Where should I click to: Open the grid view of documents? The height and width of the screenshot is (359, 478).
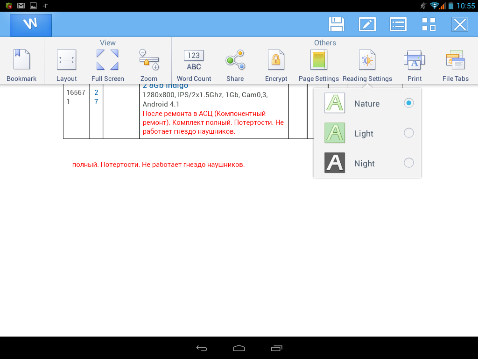pyautogui.click(x=429, y=24)
